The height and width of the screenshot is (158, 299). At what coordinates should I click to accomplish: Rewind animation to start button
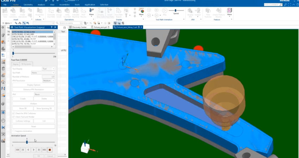point(17,150)
